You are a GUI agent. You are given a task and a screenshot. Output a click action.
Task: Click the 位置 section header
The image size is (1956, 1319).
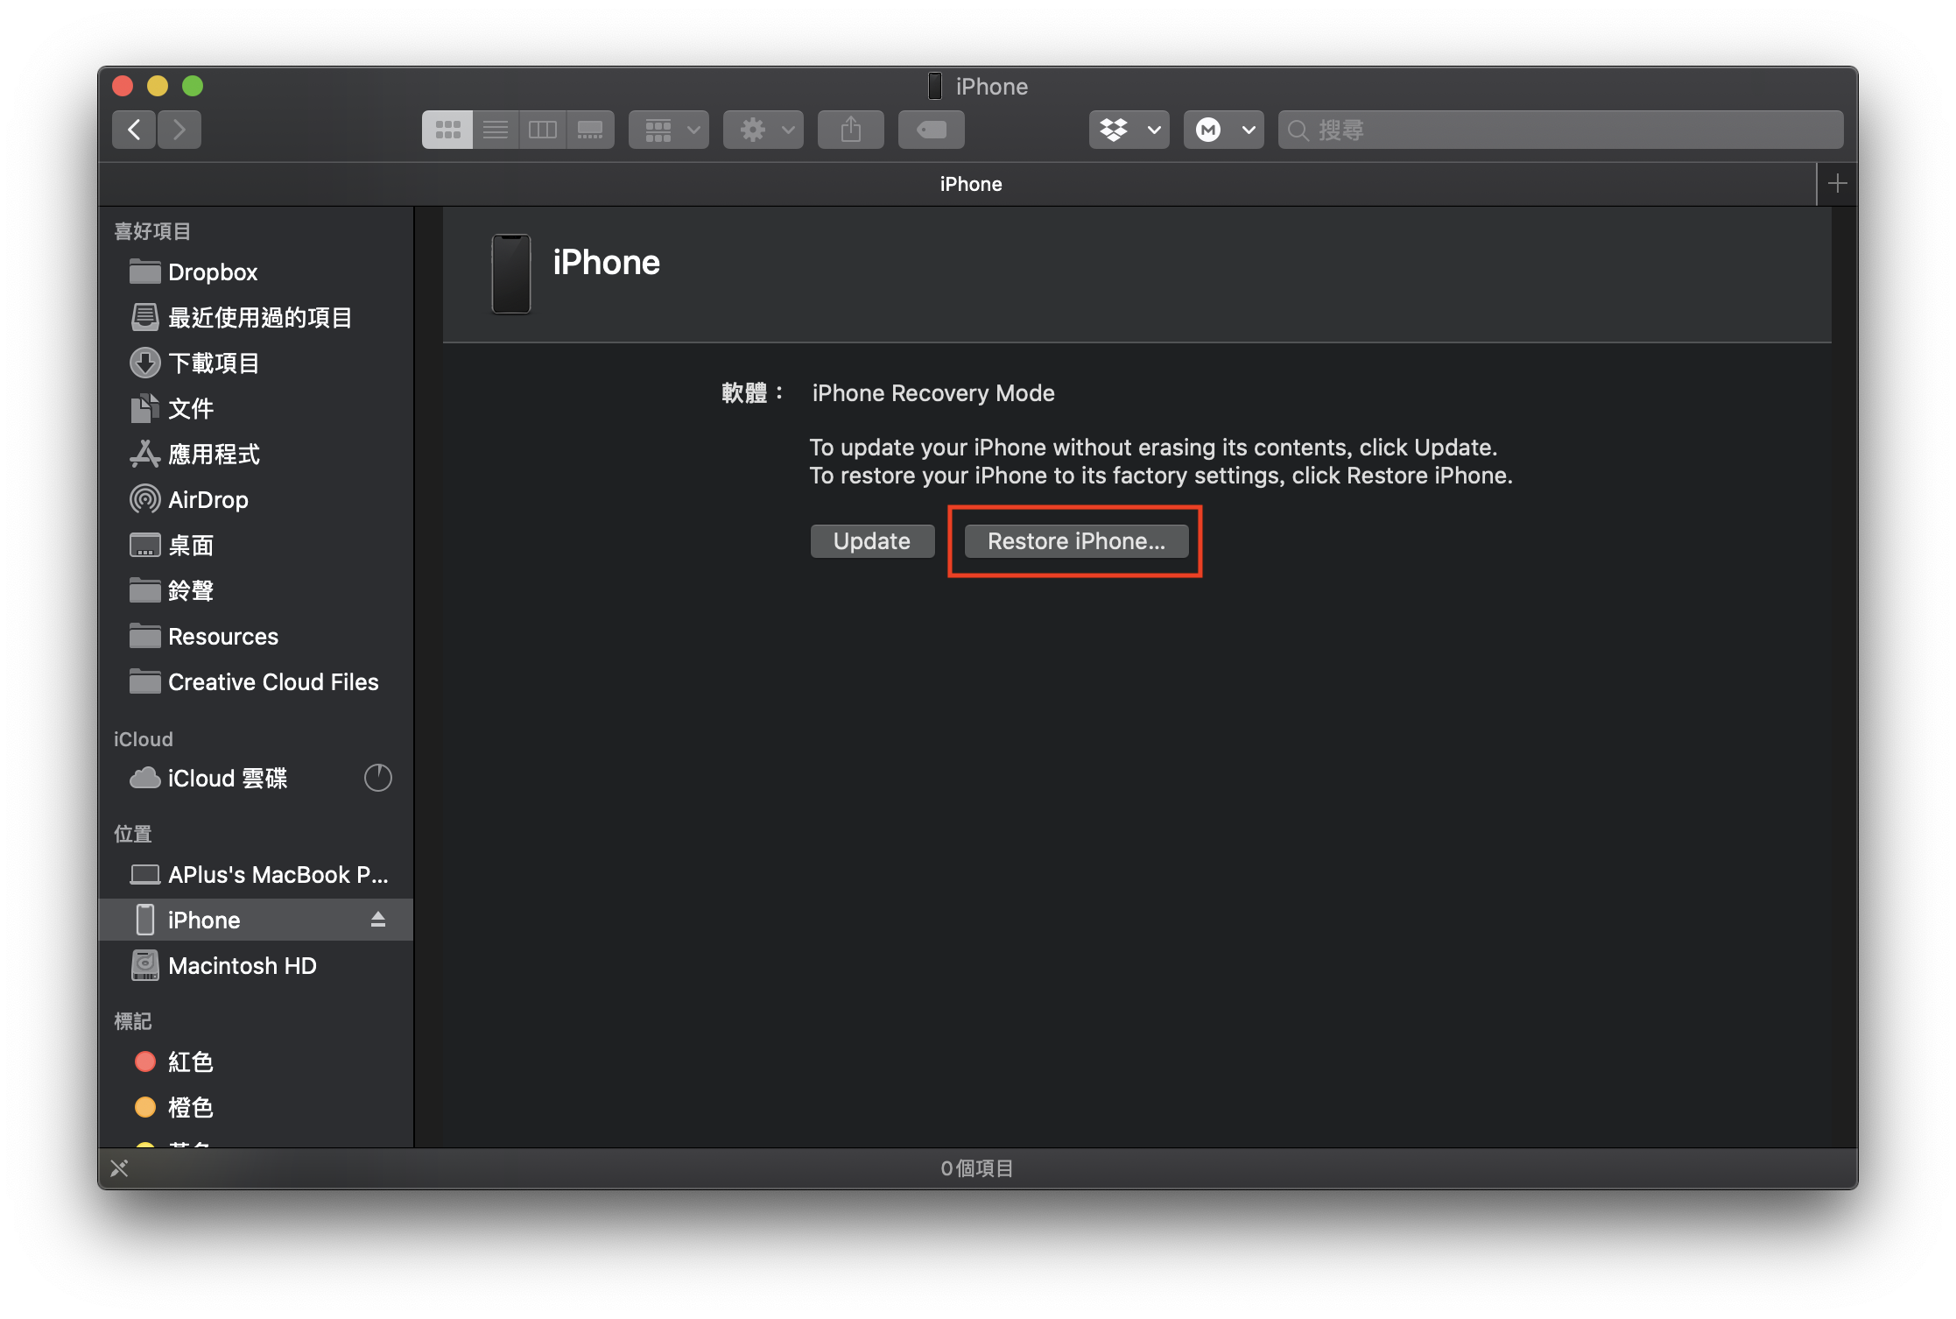[133, 834]
